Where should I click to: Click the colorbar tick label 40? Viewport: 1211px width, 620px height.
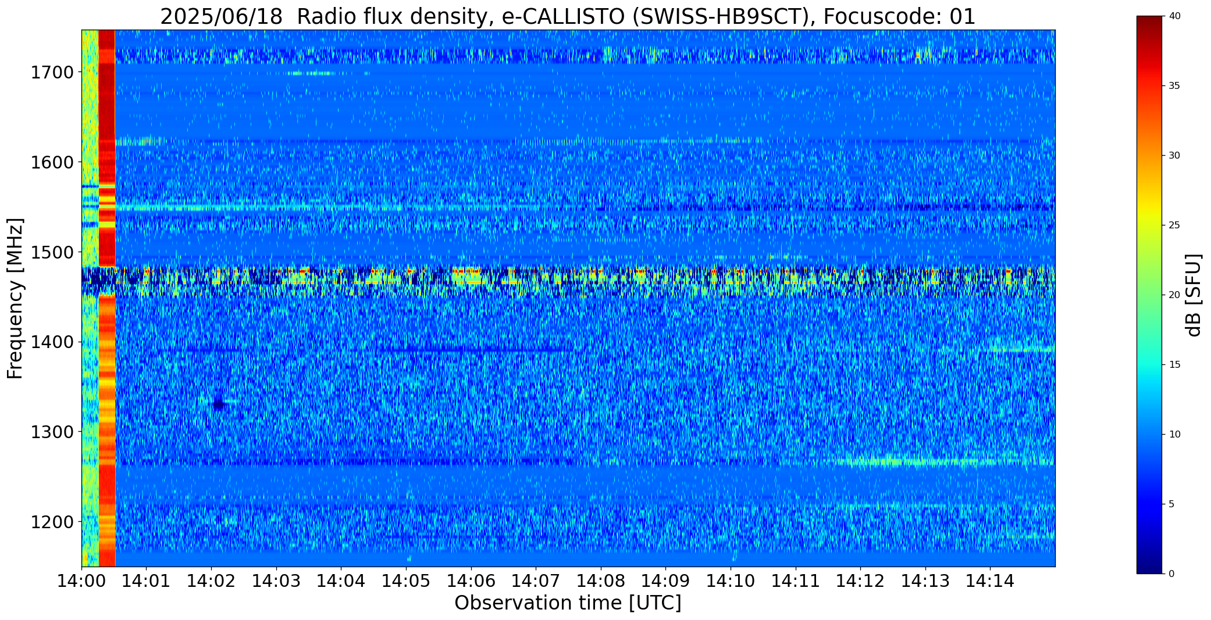1174,16
